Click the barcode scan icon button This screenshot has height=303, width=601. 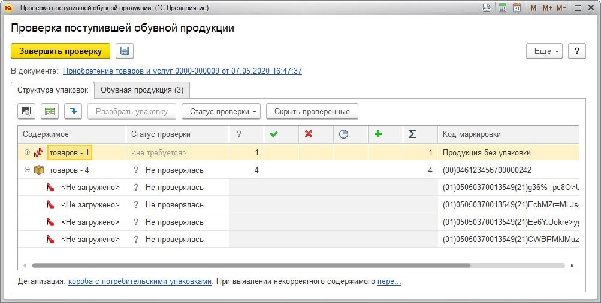(26, 112)
